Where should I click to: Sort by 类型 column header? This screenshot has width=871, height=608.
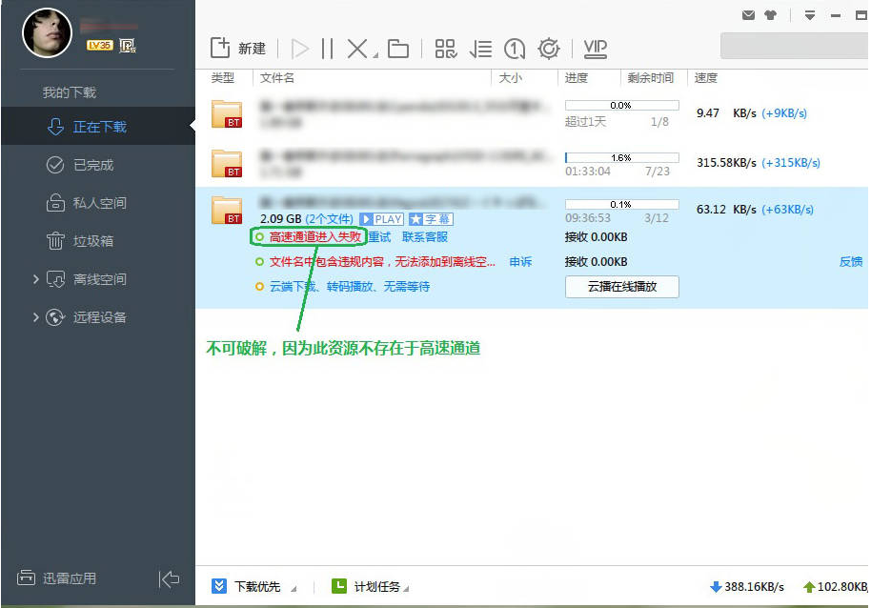point(223,78)
